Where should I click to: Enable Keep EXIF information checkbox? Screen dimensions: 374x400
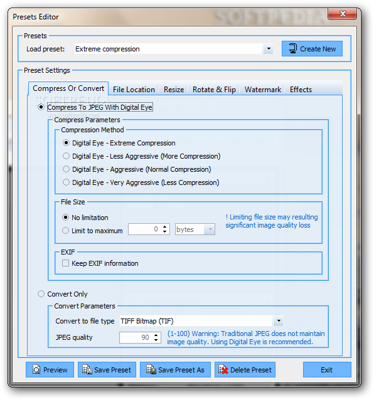(x=65, y=263)
